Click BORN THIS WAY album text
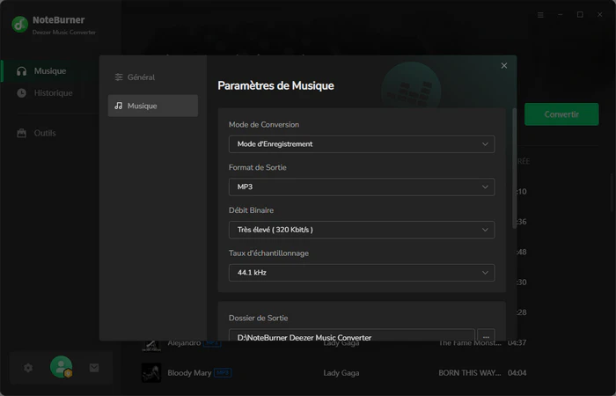Screen dimensions: 616x396 [470, 373]
